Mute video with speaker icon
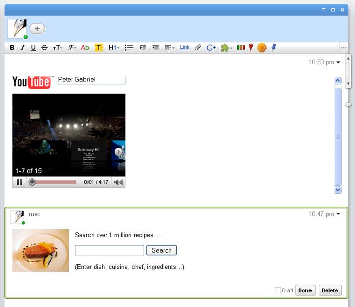The height and width of the screenshot is (307, 355). coord(118,182)
